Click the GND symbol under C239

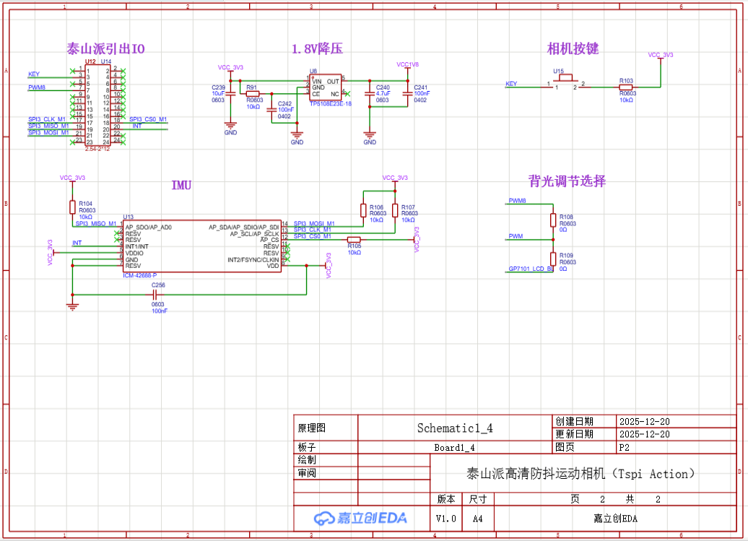point(231,126)
